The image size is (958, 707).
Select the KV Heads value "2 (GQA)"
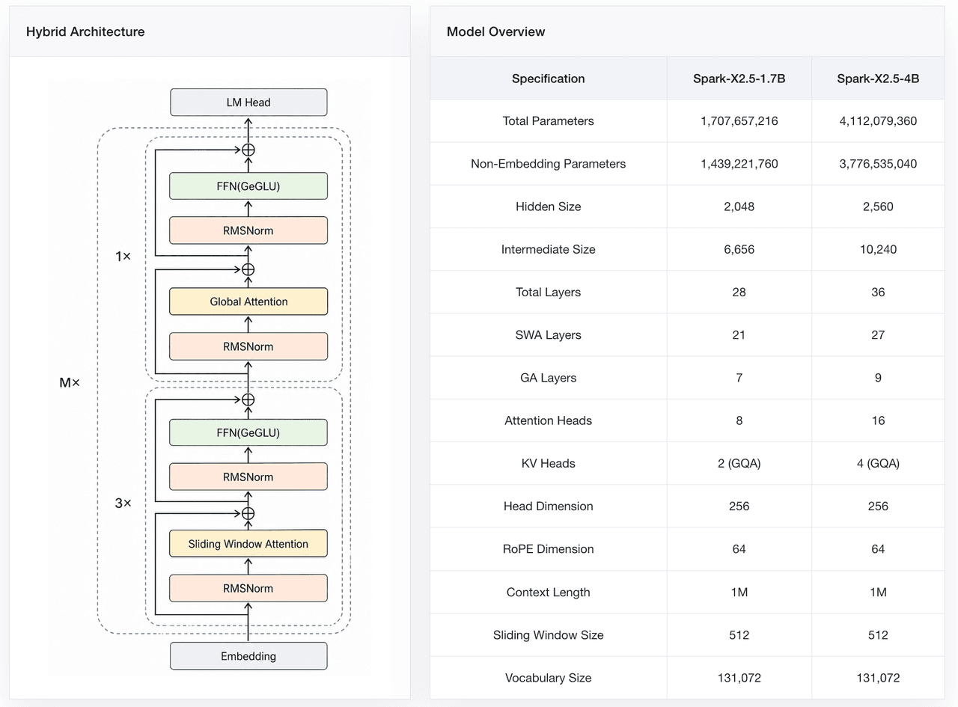pos(739,463)
